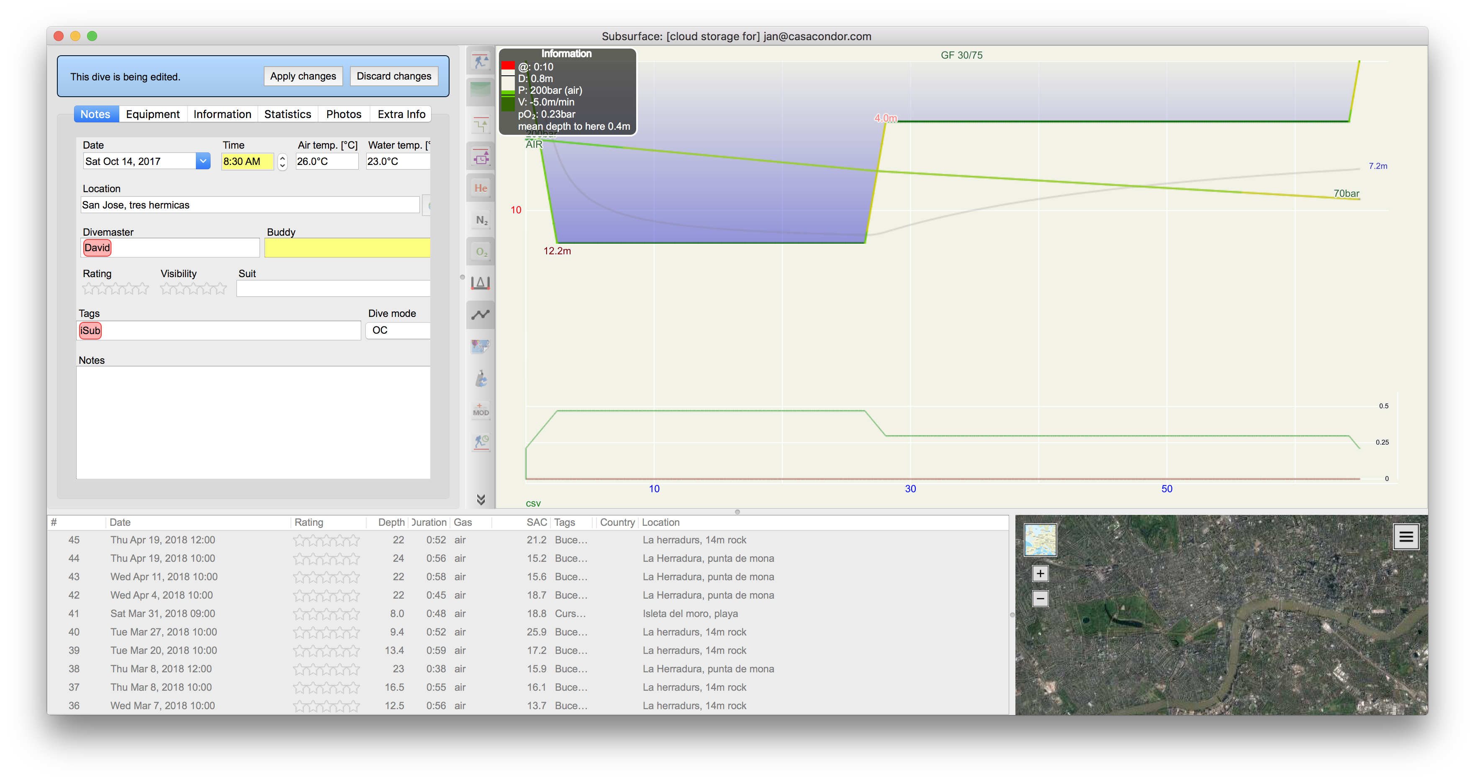The height and width of the screenshot is (782, 1475).
Task: Set a three-star dive Rating
Action: pos(115,289)
